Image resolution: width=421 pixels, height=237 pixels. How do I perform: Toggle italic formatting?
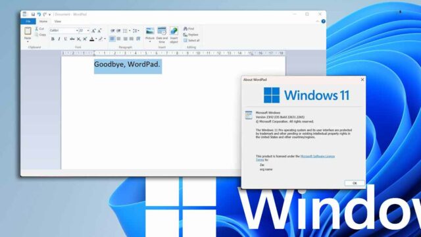[59, 39]
